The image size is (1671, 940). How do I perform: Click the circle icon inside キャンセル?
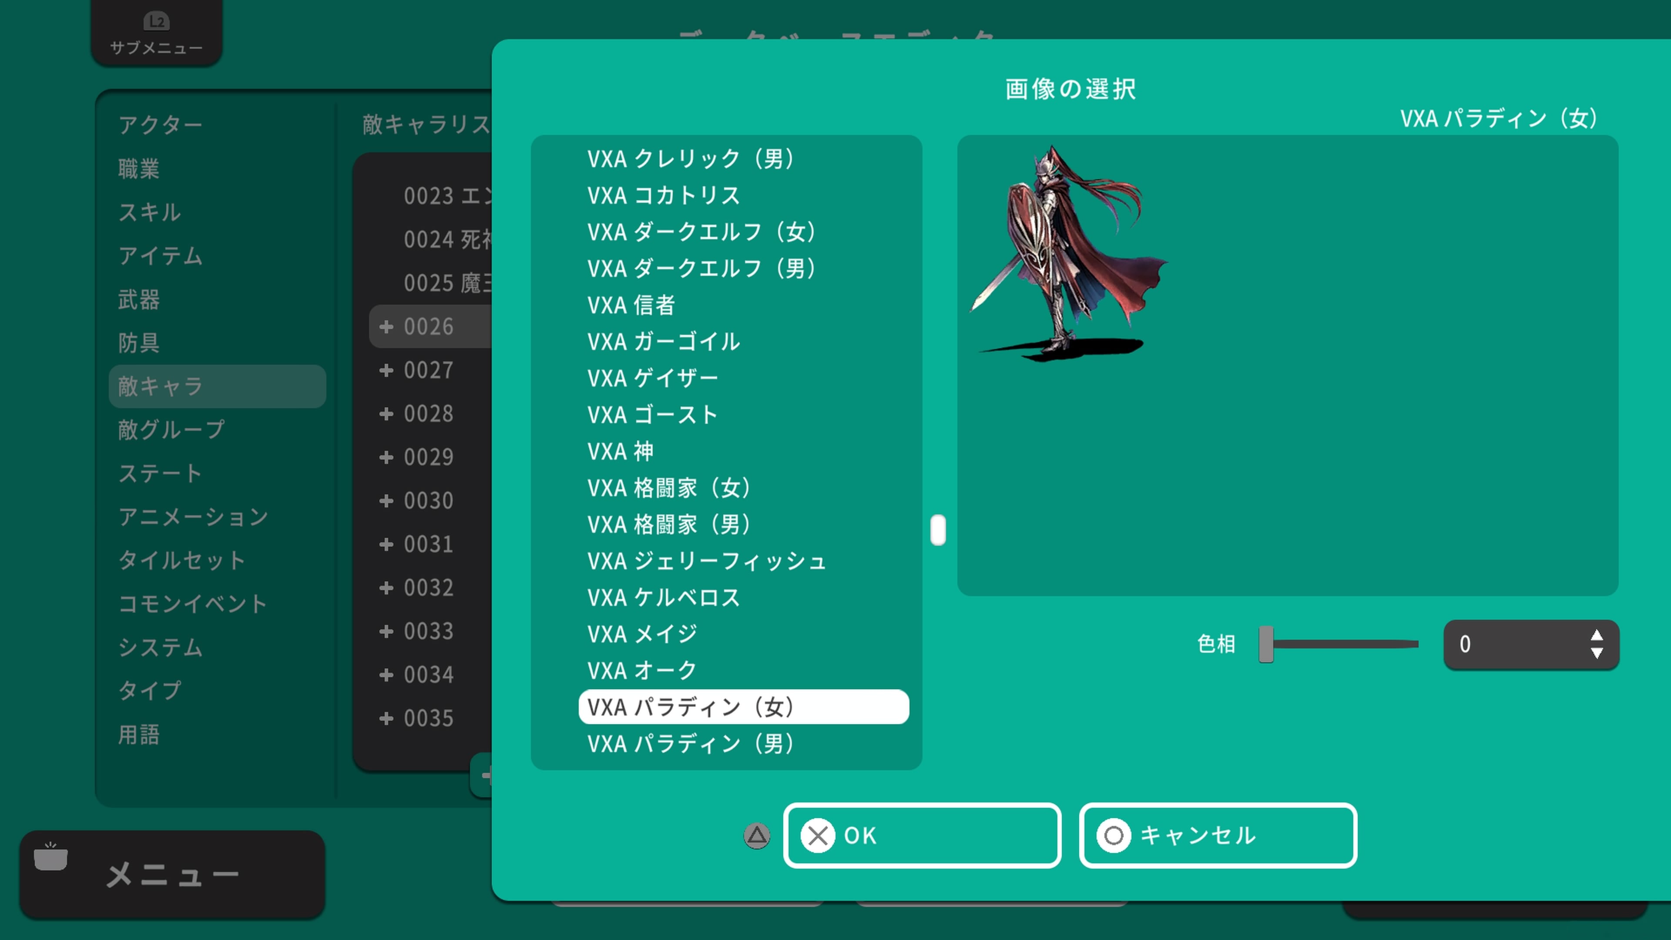click(1114, 836)
